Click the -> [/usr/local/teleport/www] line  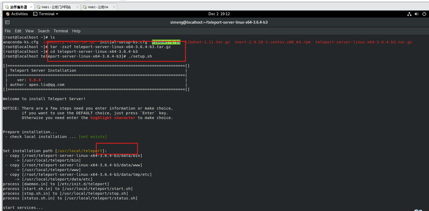tap(48, 170)
